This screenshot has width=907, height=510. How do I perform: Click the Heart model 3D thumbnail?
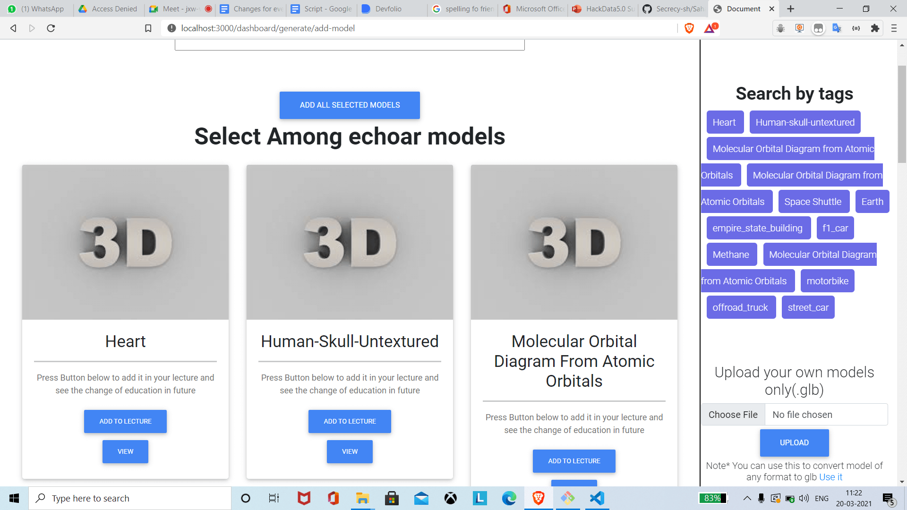[x=125, y=242]
